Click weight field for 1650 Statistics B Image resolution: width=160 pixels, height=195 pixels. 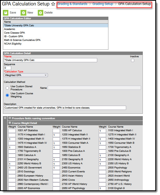(56, 148)
